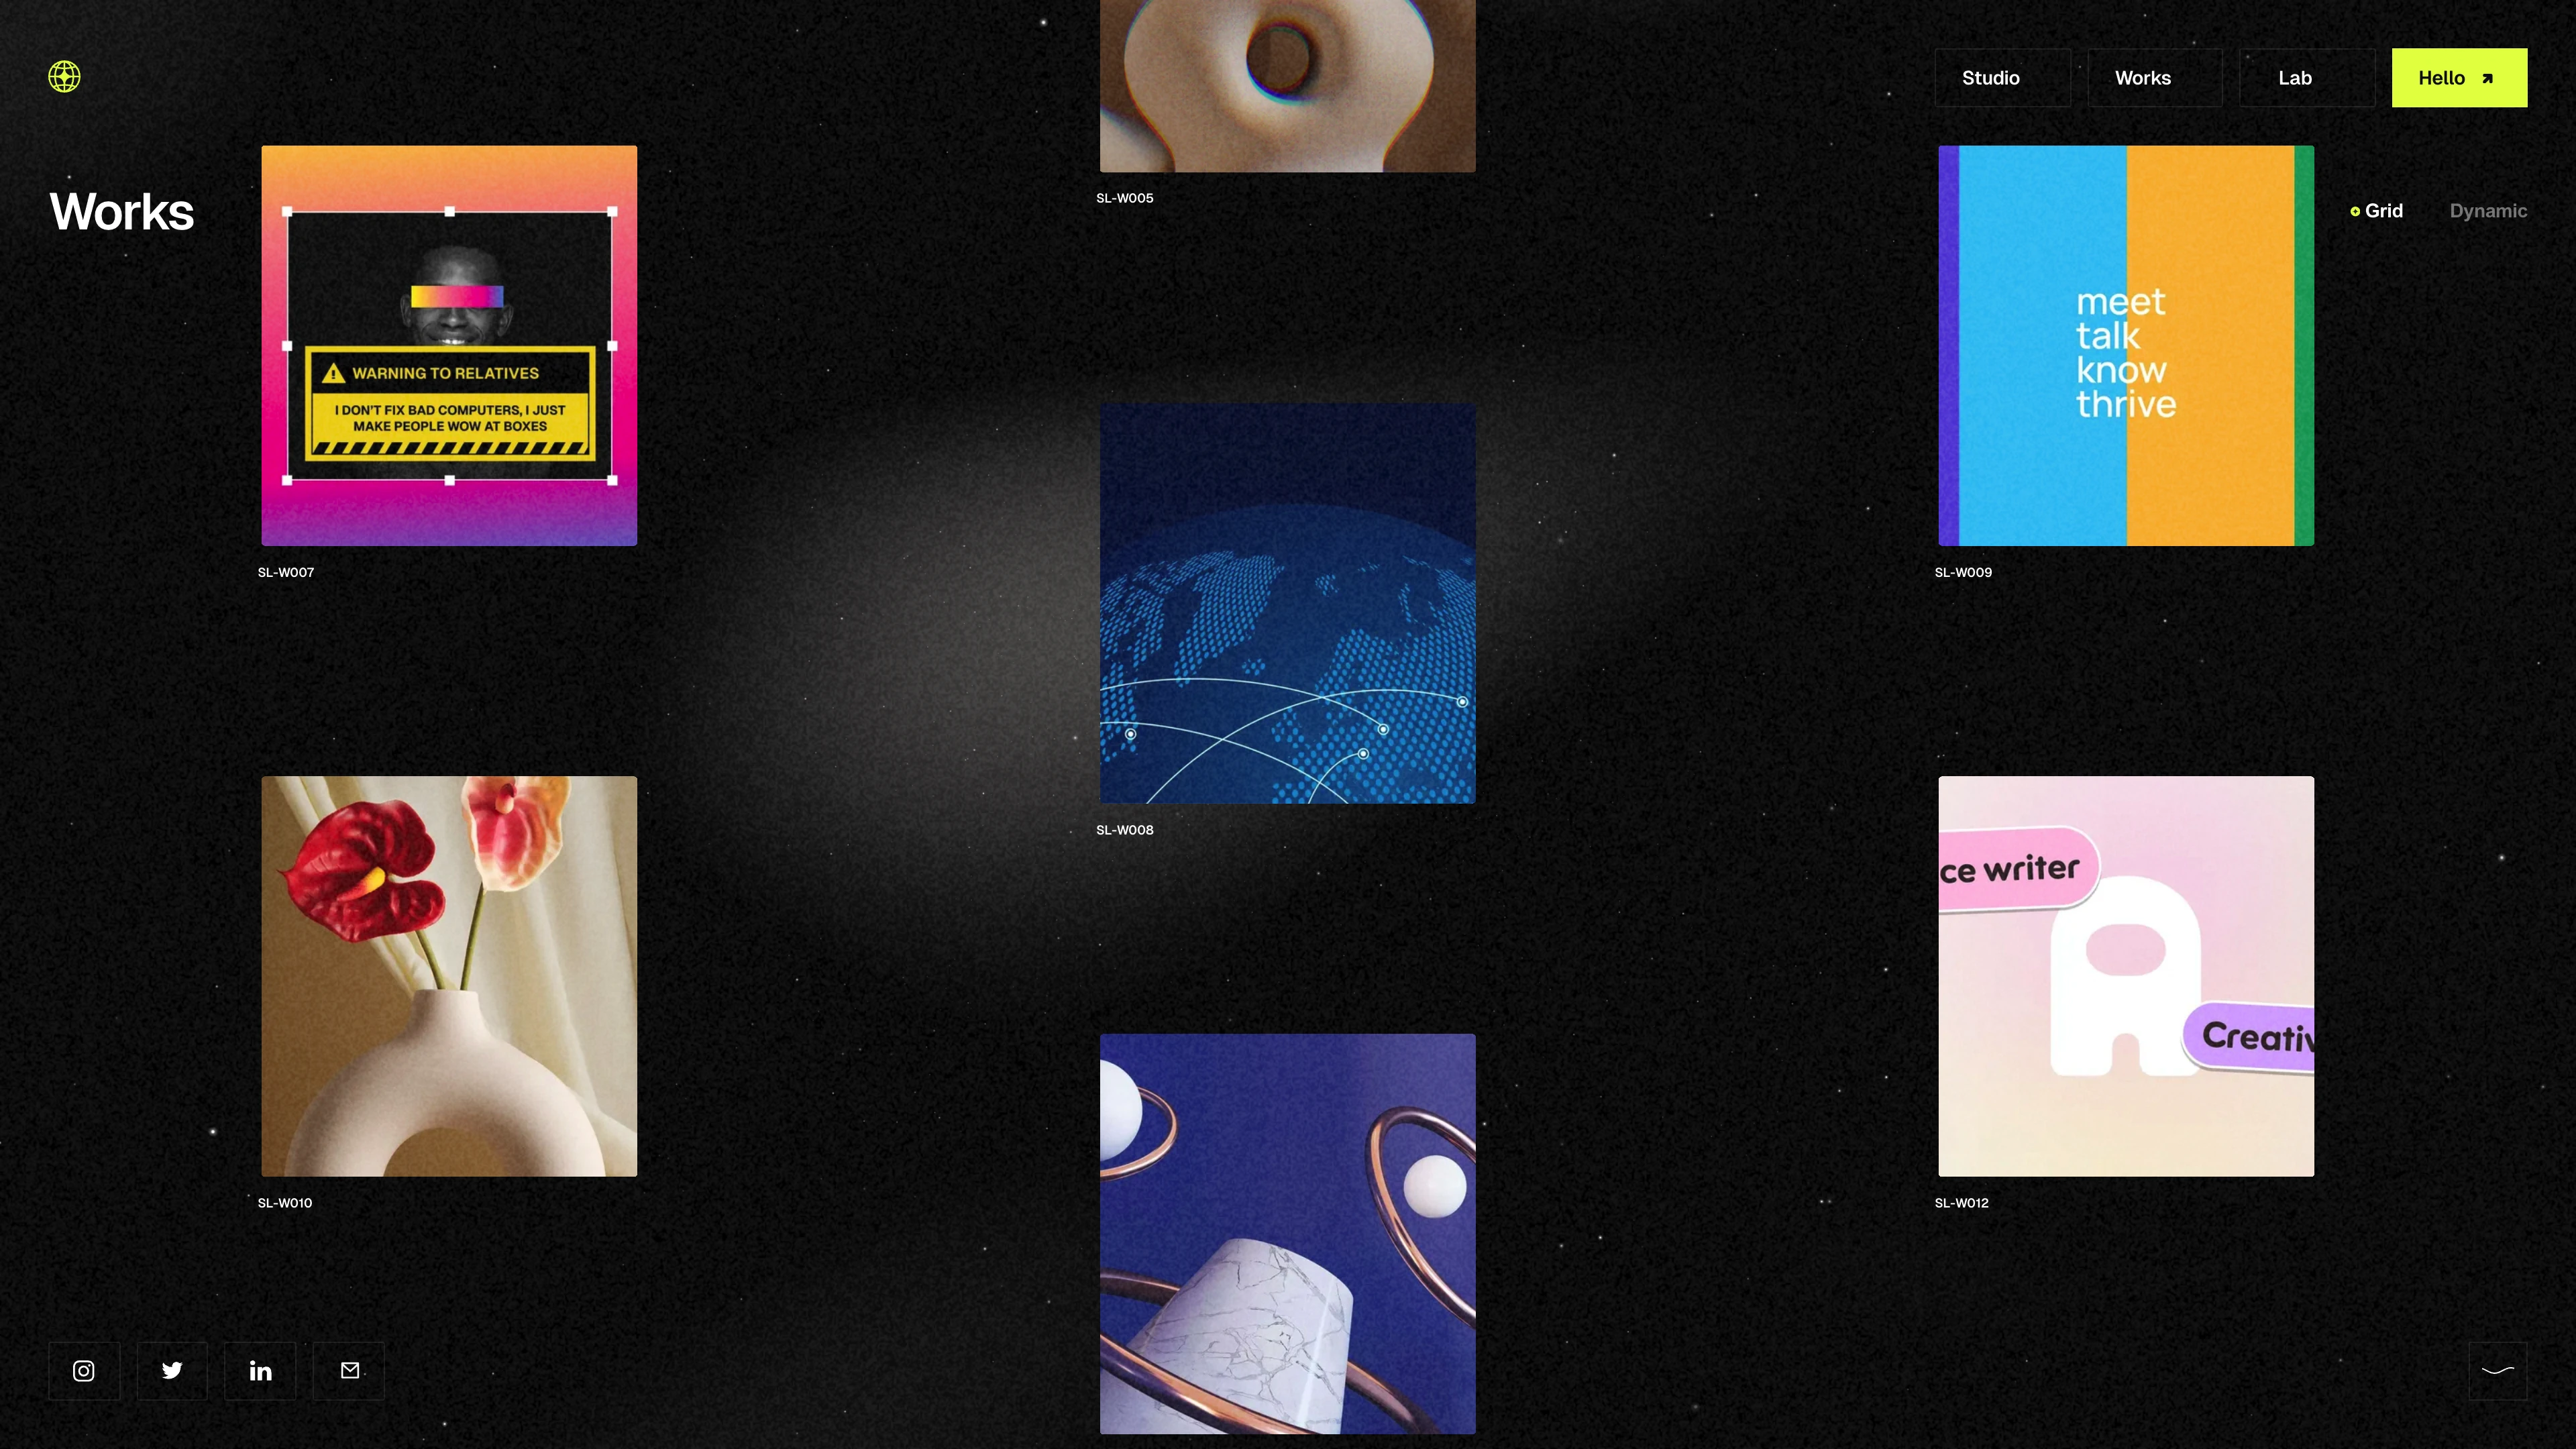
Task: Open the blue globe map artwork
Action: pyautogui.click(x=1287, y=603)
